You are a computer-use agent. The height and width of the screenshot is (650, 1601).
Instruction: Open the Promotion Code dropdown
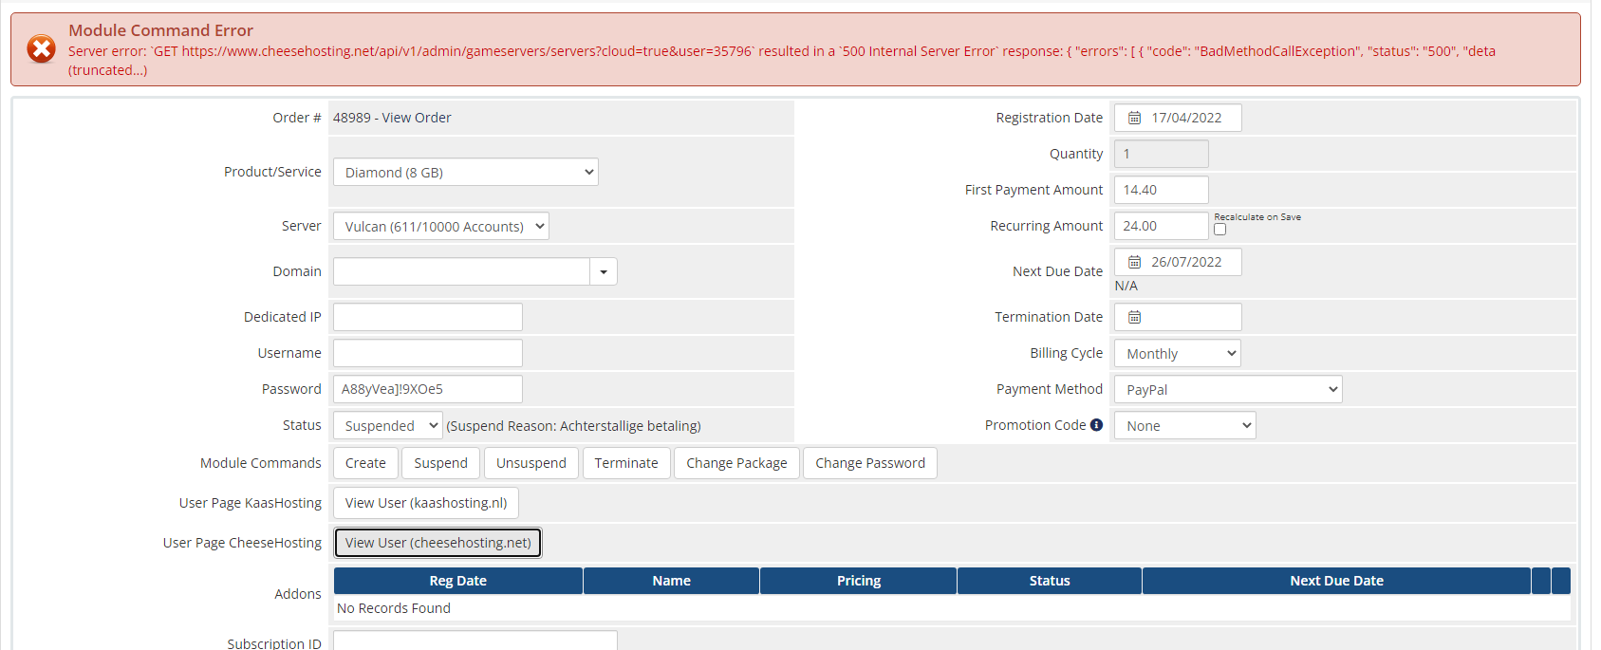1184,425
